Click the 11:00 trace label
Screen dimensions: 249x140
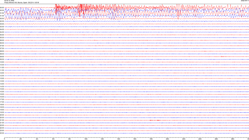pos(2,67)
